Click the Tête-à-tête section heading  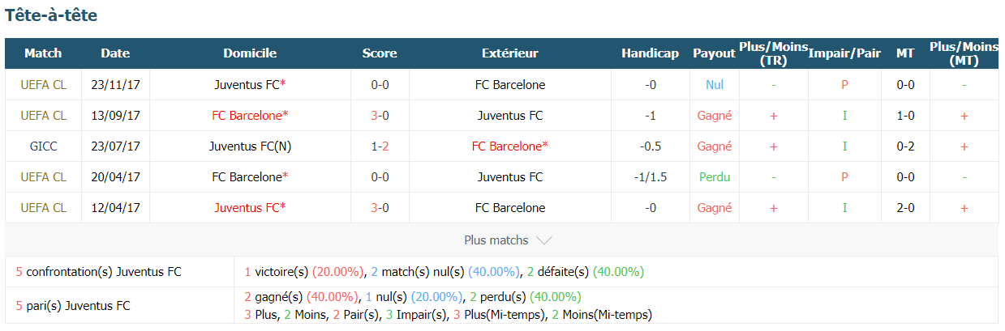pos(52,15)
